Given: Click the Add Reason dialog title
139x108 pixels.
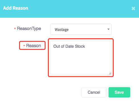Looking at the screenshot, I should point(16,8).
